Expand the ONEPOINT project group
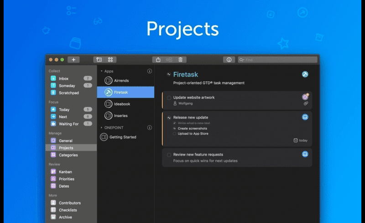Screen dimensions: 365x223 coord(101,127)
